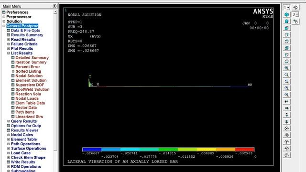Activate the box zoom magnifier

click(x=286, y=75)
